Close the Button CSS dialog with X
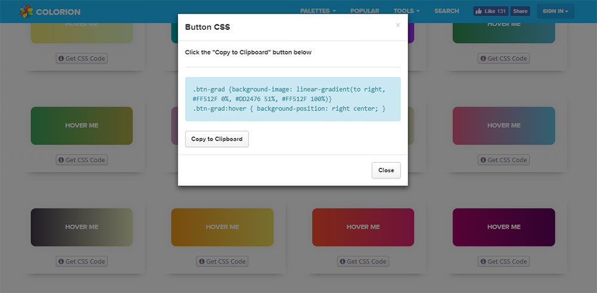The height and width of the screenshot is (293, 597). (398, 25)
